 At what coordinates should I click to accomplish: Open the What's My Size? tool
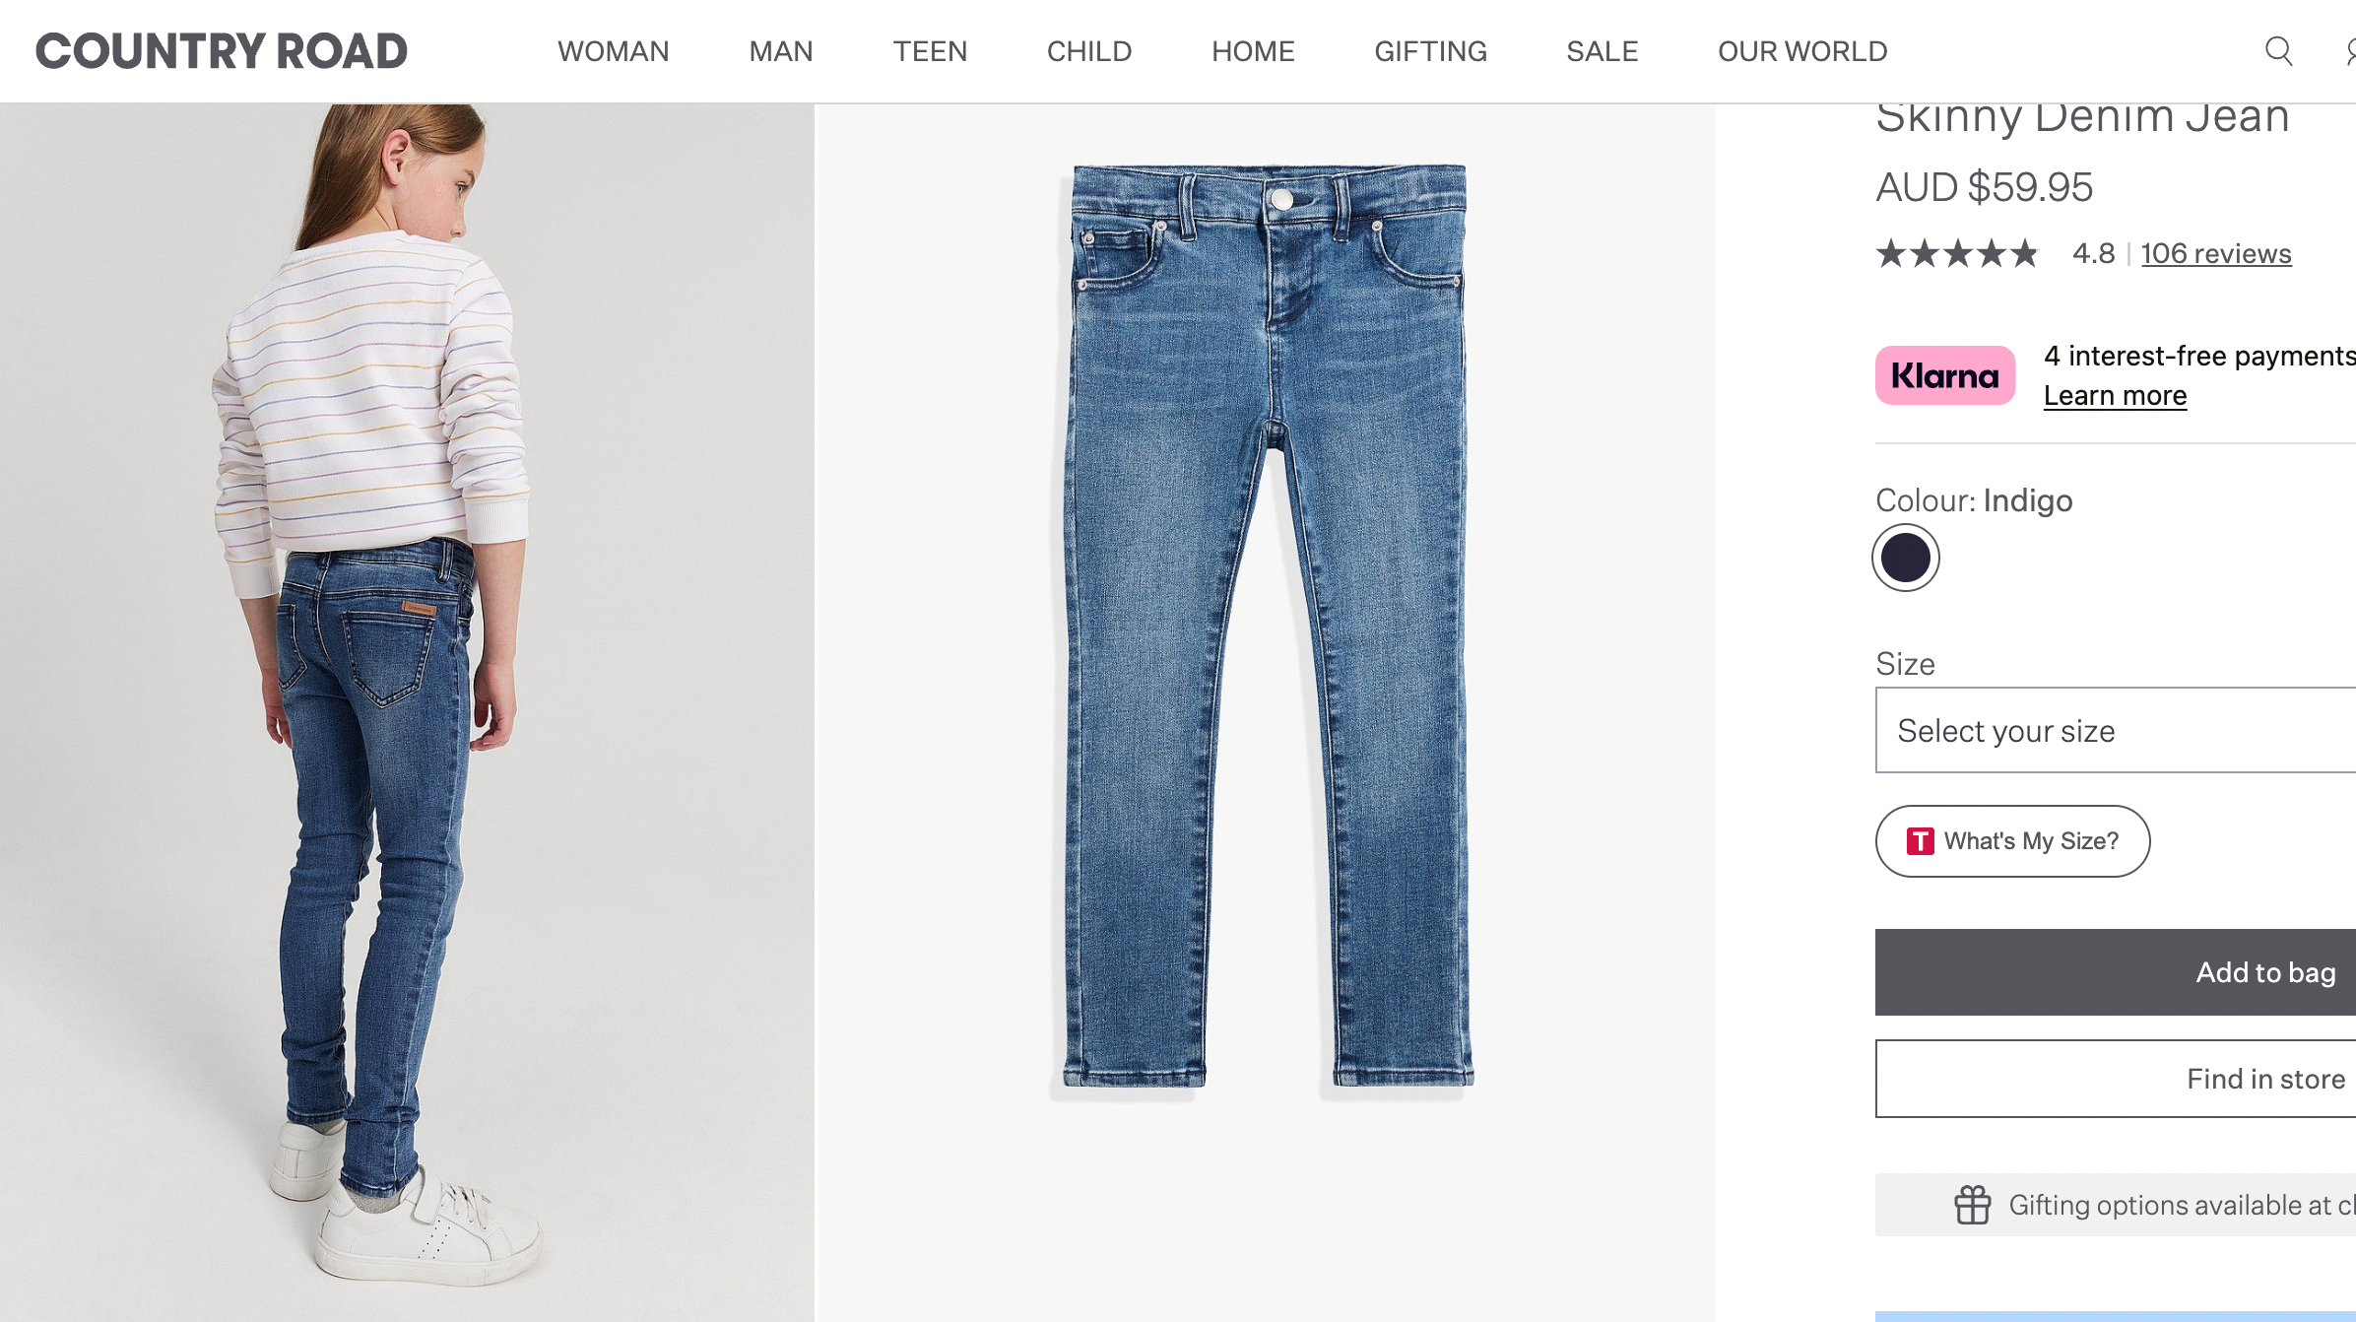(2012, 841)
